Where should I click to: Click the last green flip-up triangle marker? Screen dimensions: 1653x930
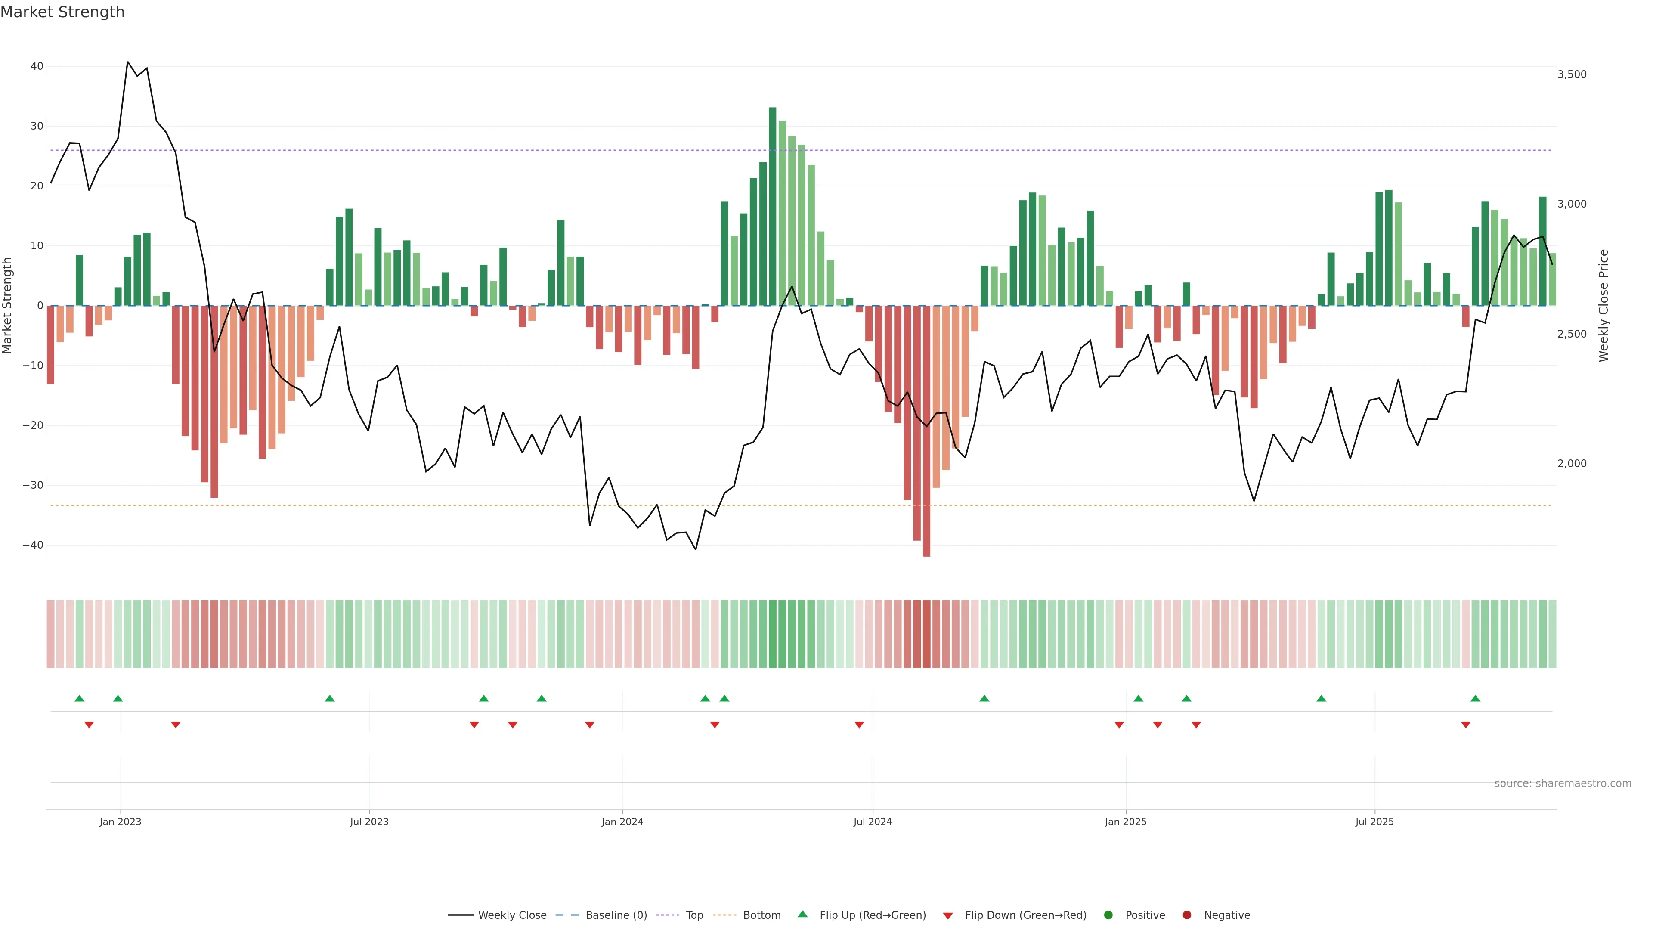pos(1475,698)
